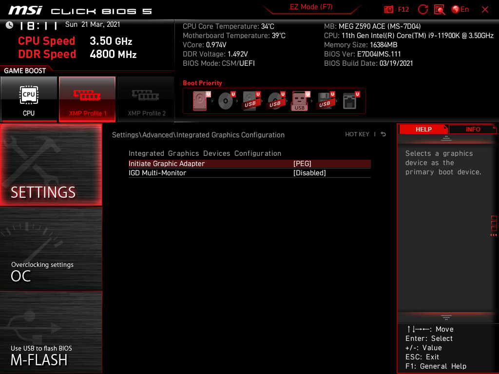Select the Initiate Graphic Adapter row label
The image size is (499, 374).
(x=167, y=164)
